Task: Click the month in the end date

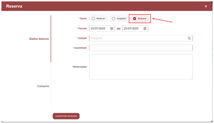Action: point(130,28)
